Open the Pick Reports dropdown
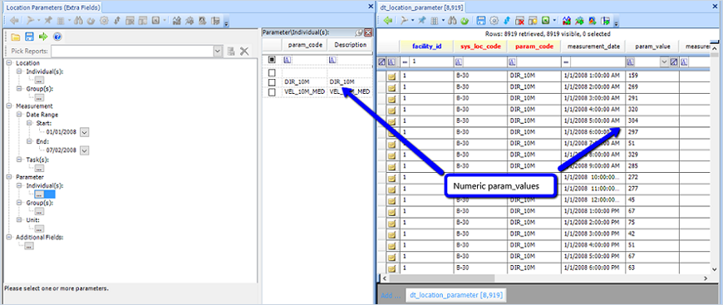Image resolution: width=723 pixels, height=305 pixels. tap(219, 52)
